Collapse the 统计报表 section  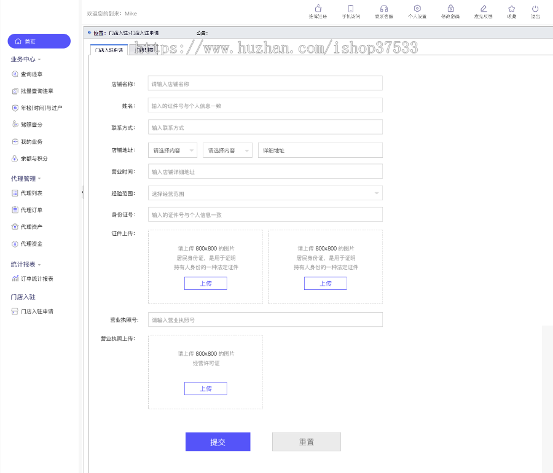pyautogui.click(x=26, y=264)
